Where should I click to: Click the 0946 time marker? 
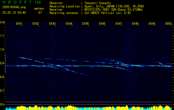(x=102, y=24)
